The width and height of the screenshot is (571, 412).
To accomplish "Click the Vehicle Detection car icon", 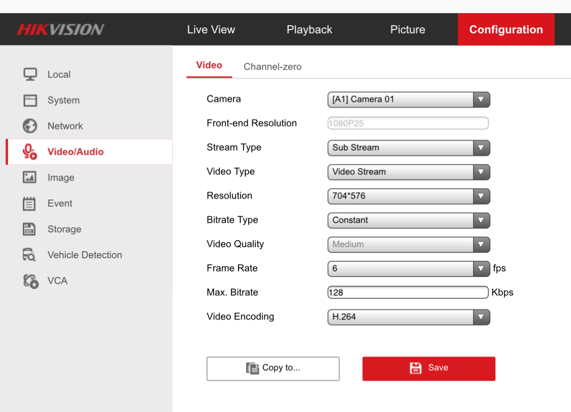I will click(30, 255).
